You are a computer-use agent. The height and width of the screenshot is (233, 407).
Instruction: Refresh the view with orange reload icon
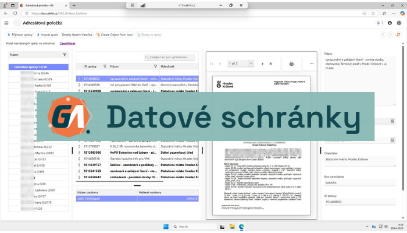pos(398,34)
